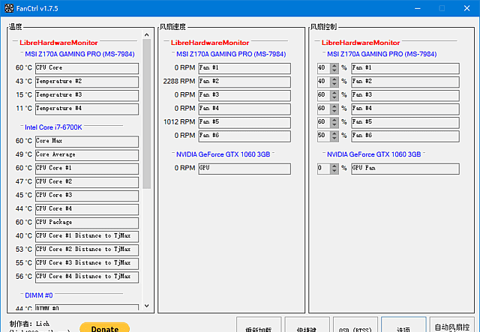Decrease Fan #3 control percentage with down arrow
The height and width of the screenshot is (332, 480).
[334, 97]
